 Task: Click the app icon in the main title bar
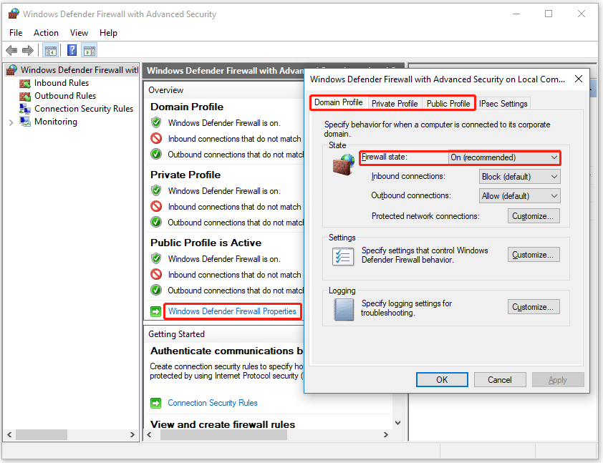14,14
